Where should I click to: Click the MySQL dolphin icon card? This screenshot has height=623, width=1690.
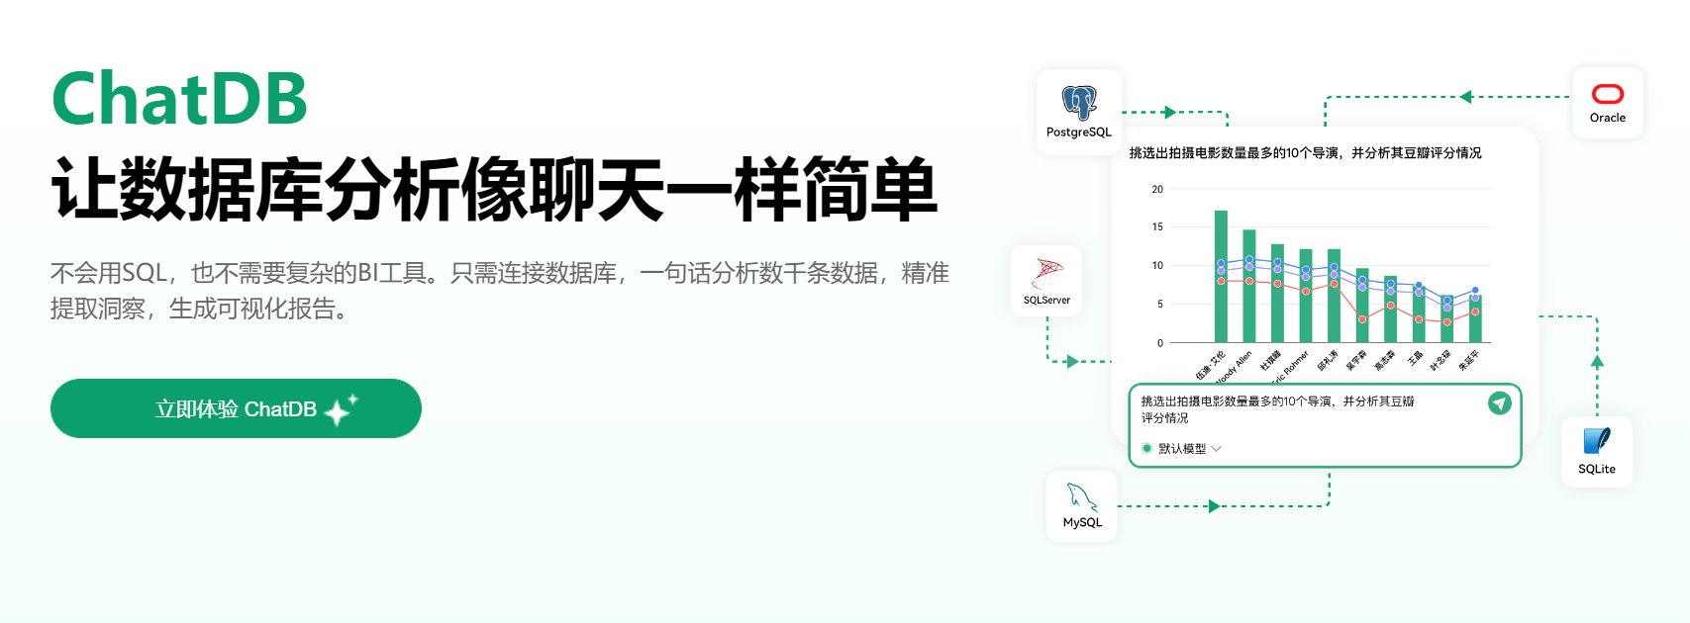(1082, 506)
